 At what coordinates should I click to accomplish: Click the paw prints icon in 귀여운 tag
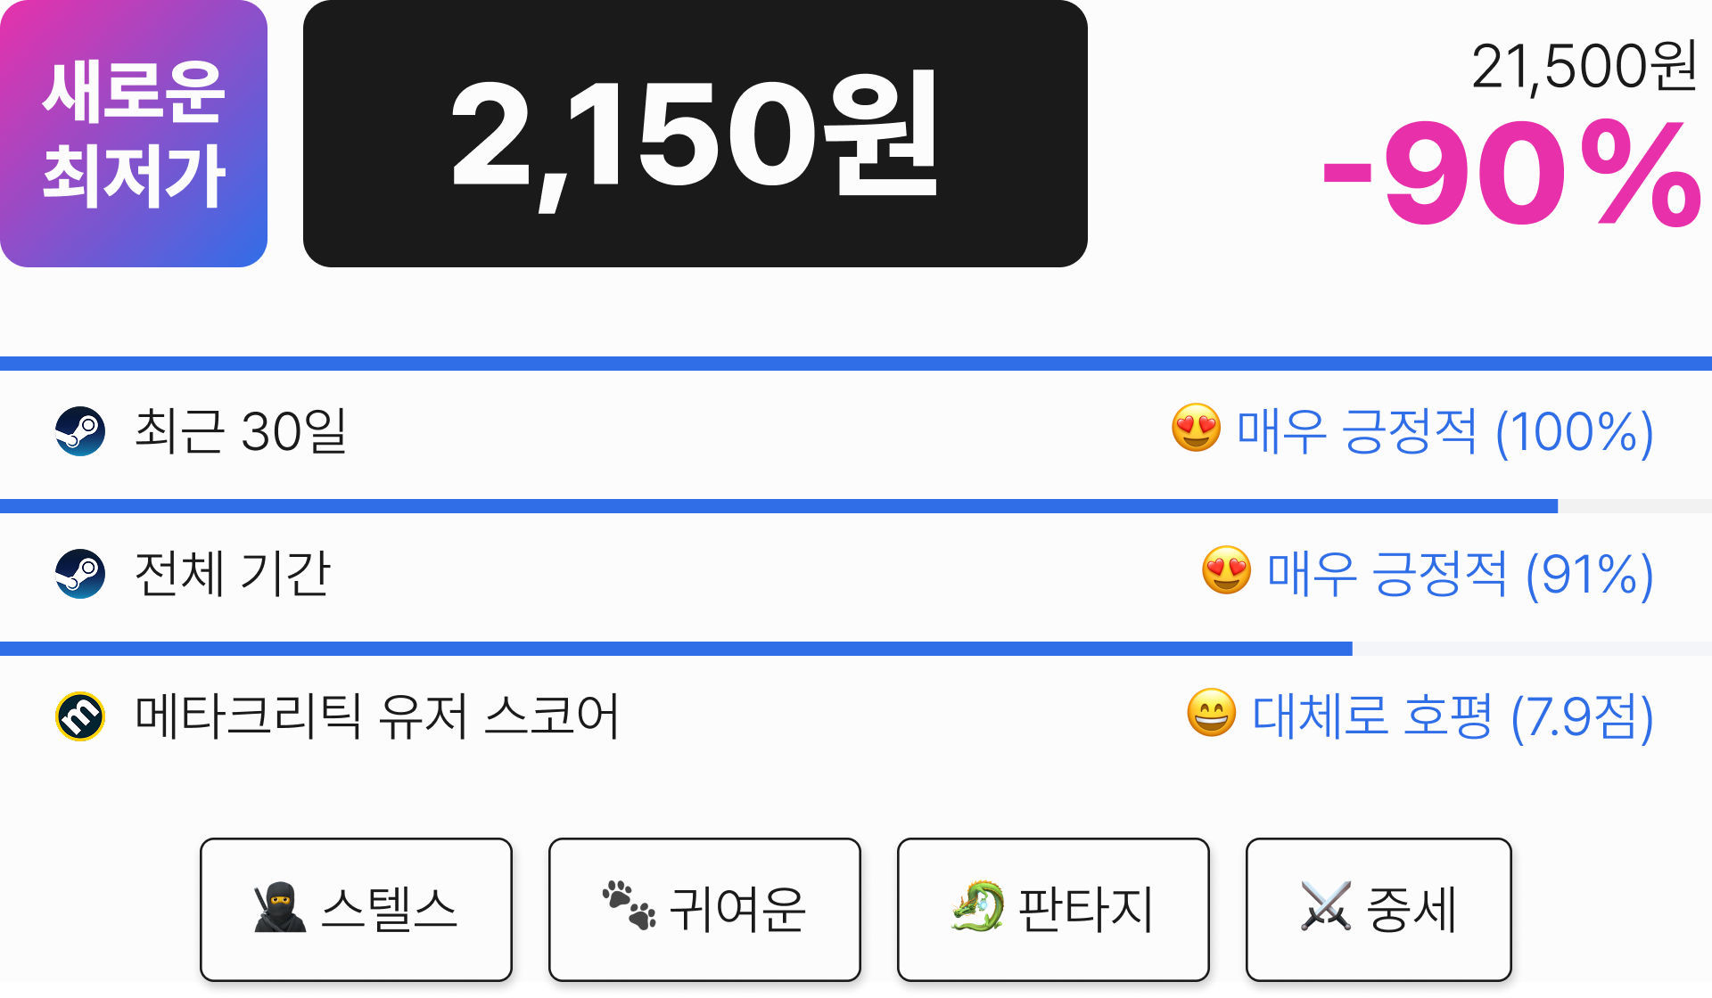pos(629,905)
